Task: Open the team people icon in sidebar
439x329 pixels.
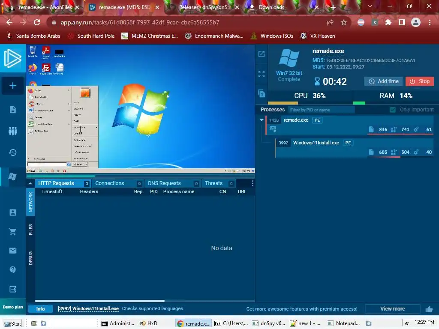Action: coord(12,131)
